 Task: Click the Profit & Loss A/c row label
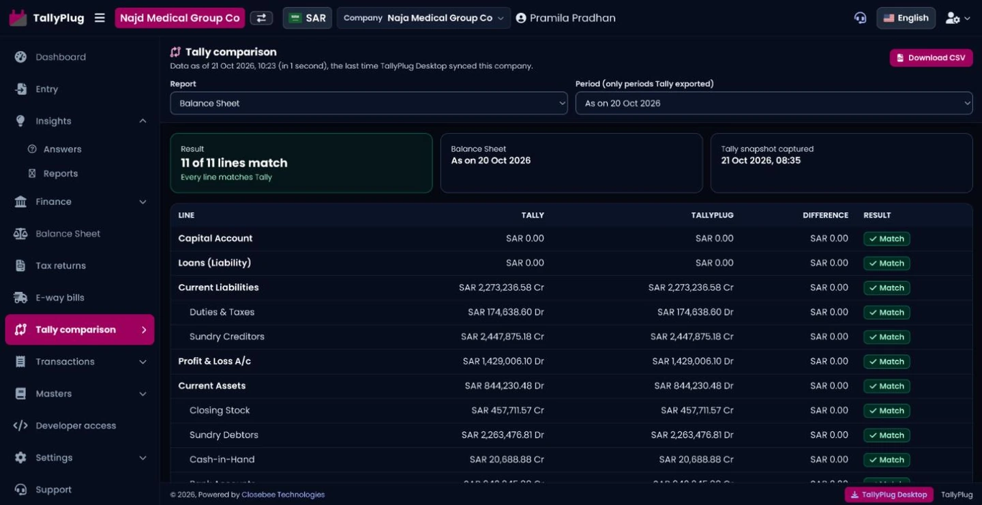[x=215, y=361]
